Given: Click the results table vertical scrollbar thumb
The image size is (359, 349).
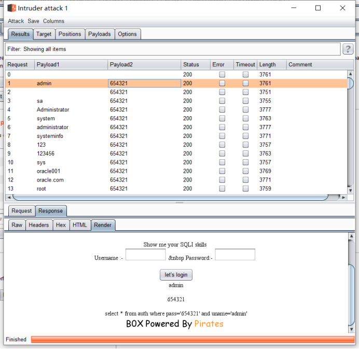Looking at the screenshot, I should tap(350, 83).
